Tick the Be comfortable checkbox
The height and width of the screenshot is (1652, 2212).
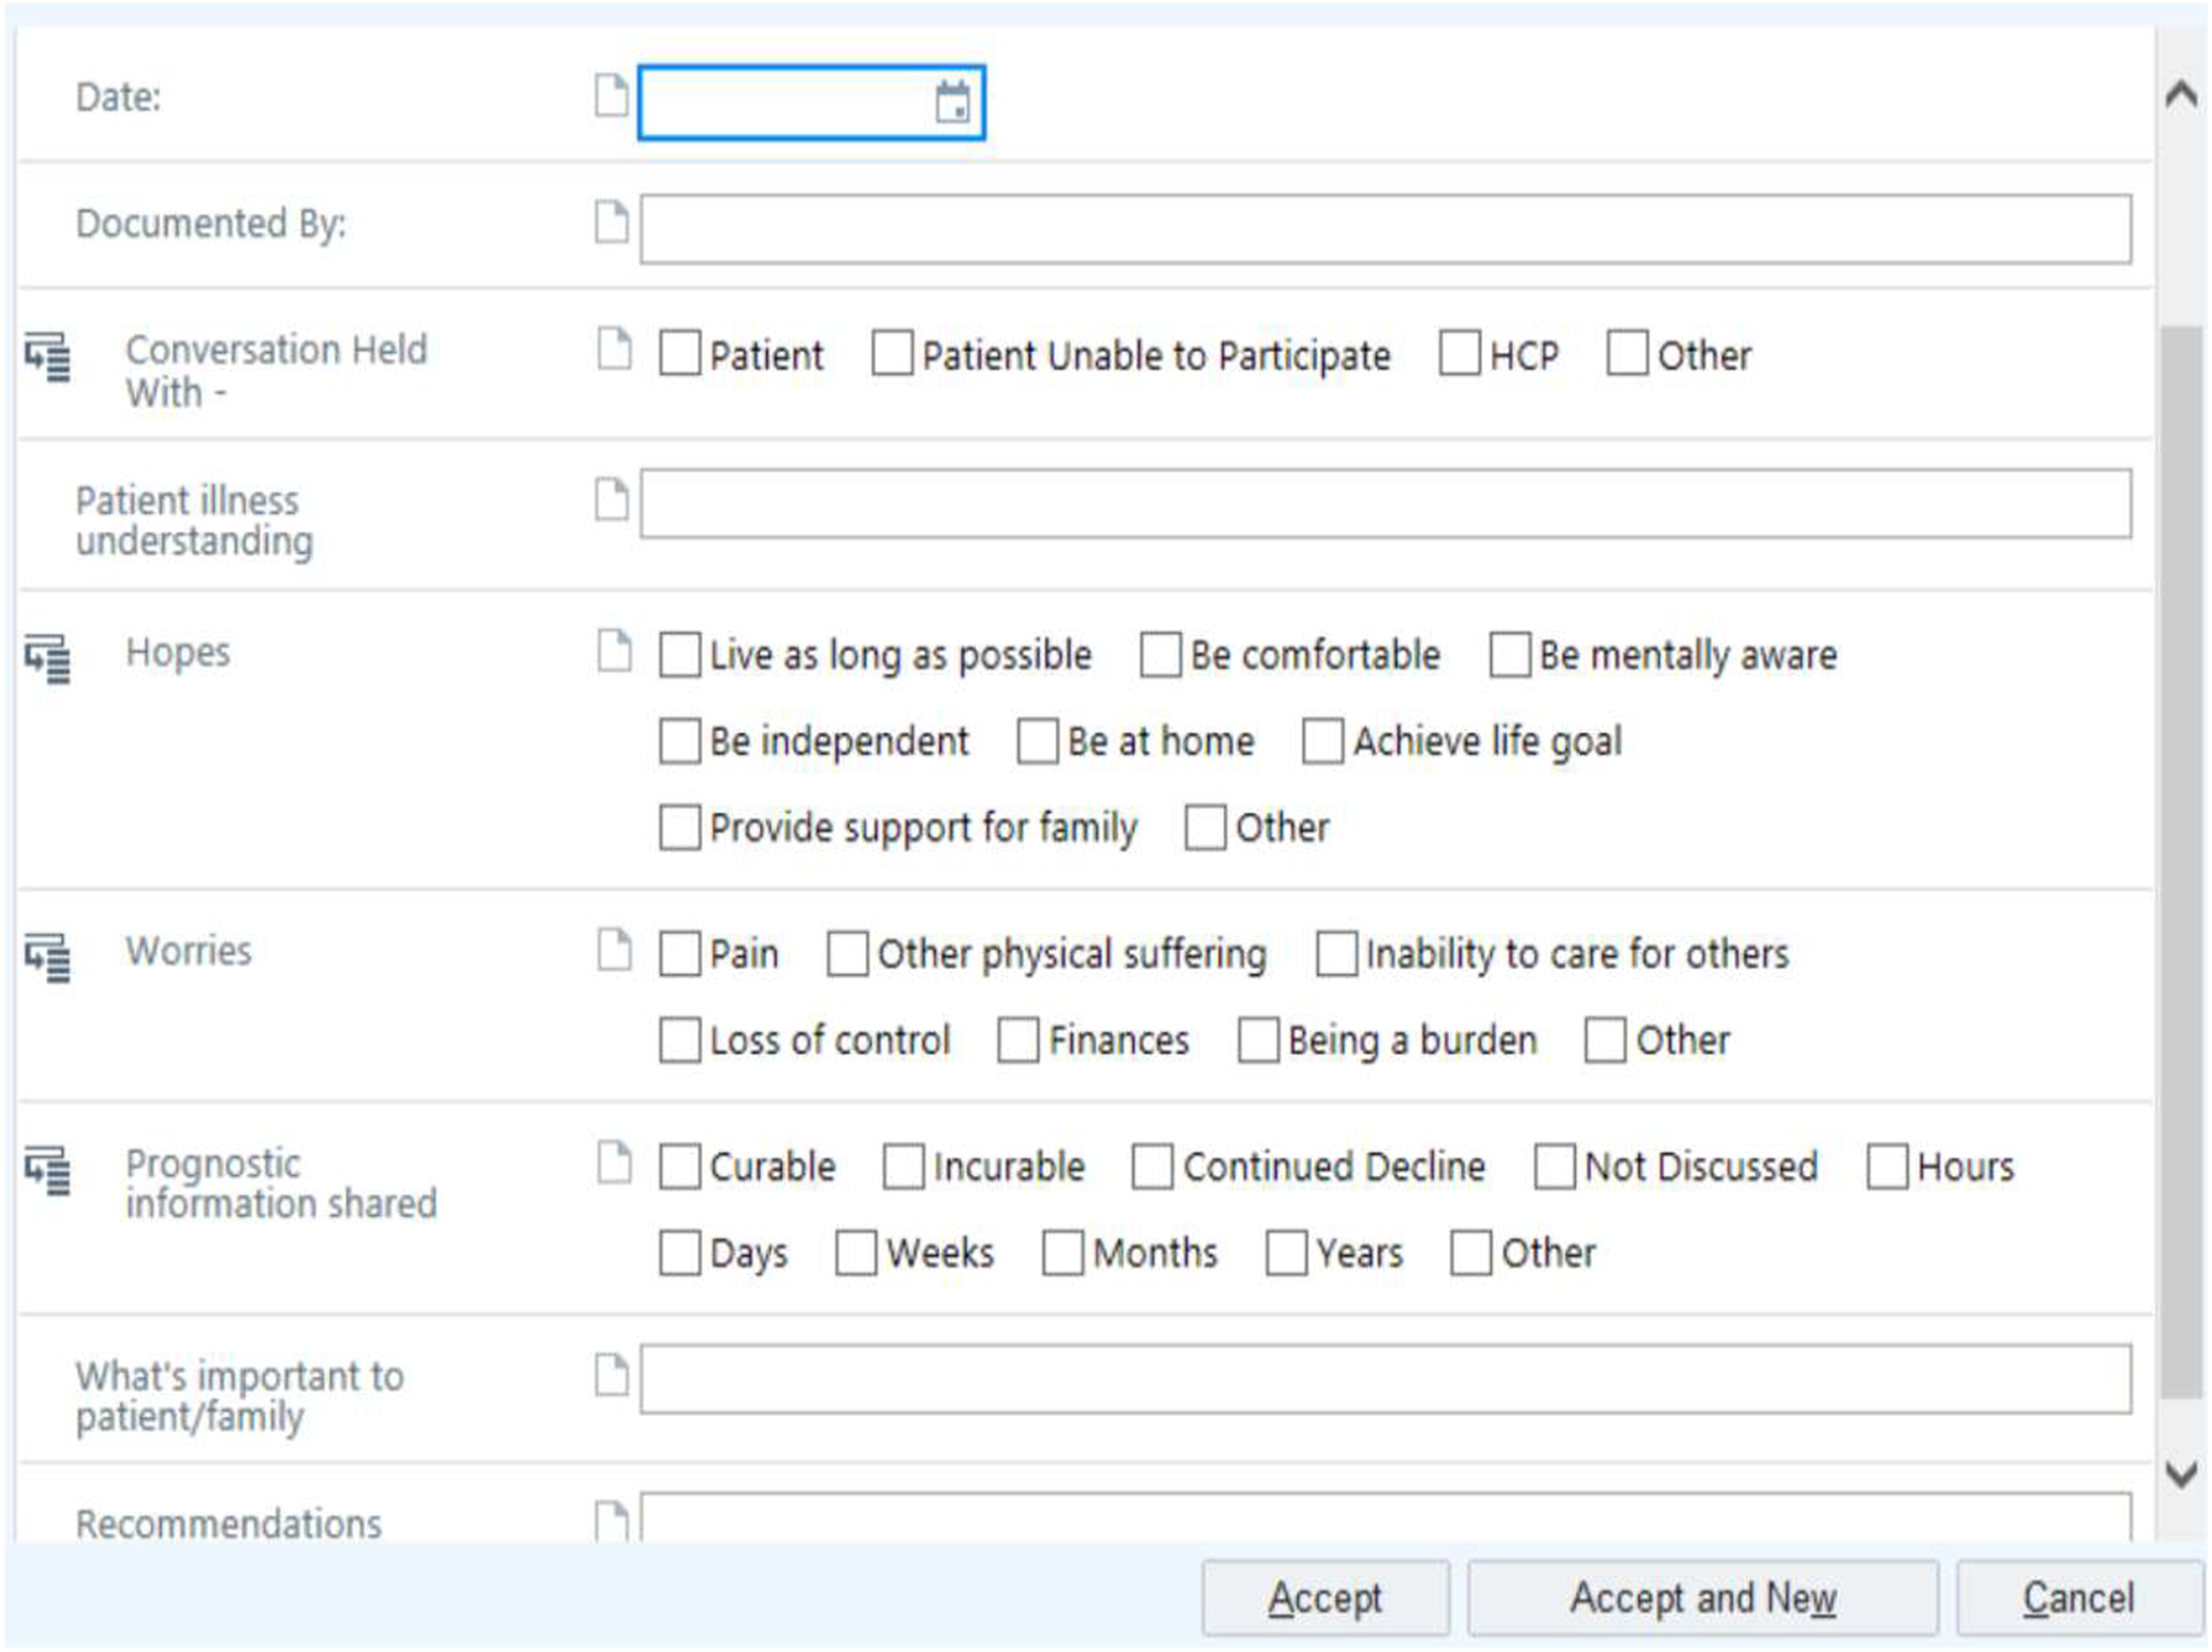pyautogui.click(x=1160, y=655)
